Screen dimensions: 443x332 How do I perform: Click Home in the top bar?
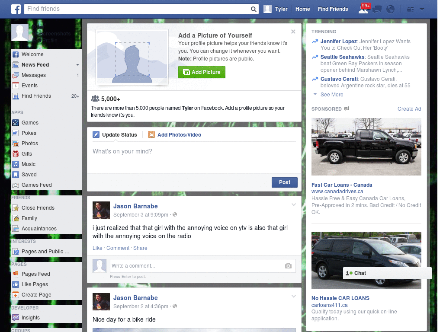pyautogui.click(x=302, y=9)
